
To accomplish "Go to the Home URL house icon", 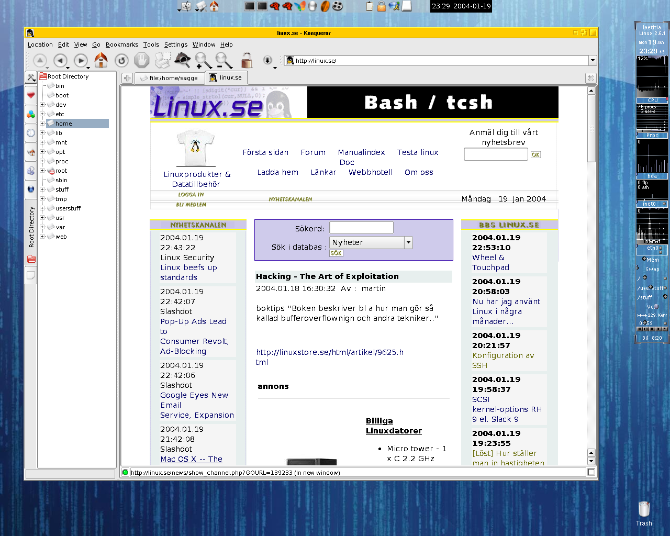I will (x=101, y=60).
